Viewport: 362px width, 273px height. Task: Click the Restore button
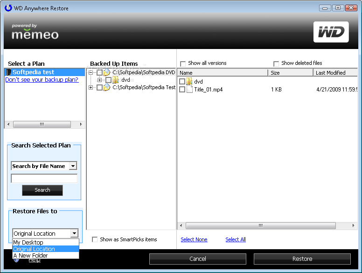[x=302, y=259]
